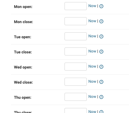Focus the Mon close time field

tap(75, 21)
